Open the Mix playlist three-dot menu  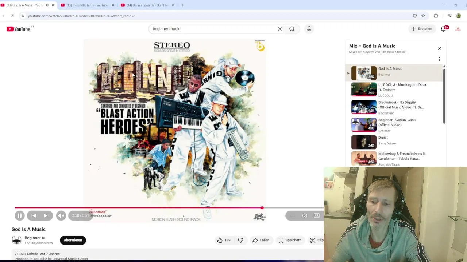(440, 59)
